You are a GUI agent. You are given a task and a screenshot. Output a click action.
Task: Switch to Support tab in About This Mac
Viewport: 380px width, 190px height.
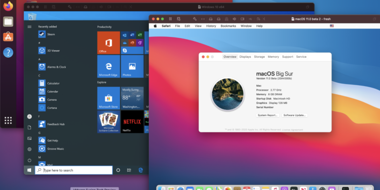click(288, 57)
